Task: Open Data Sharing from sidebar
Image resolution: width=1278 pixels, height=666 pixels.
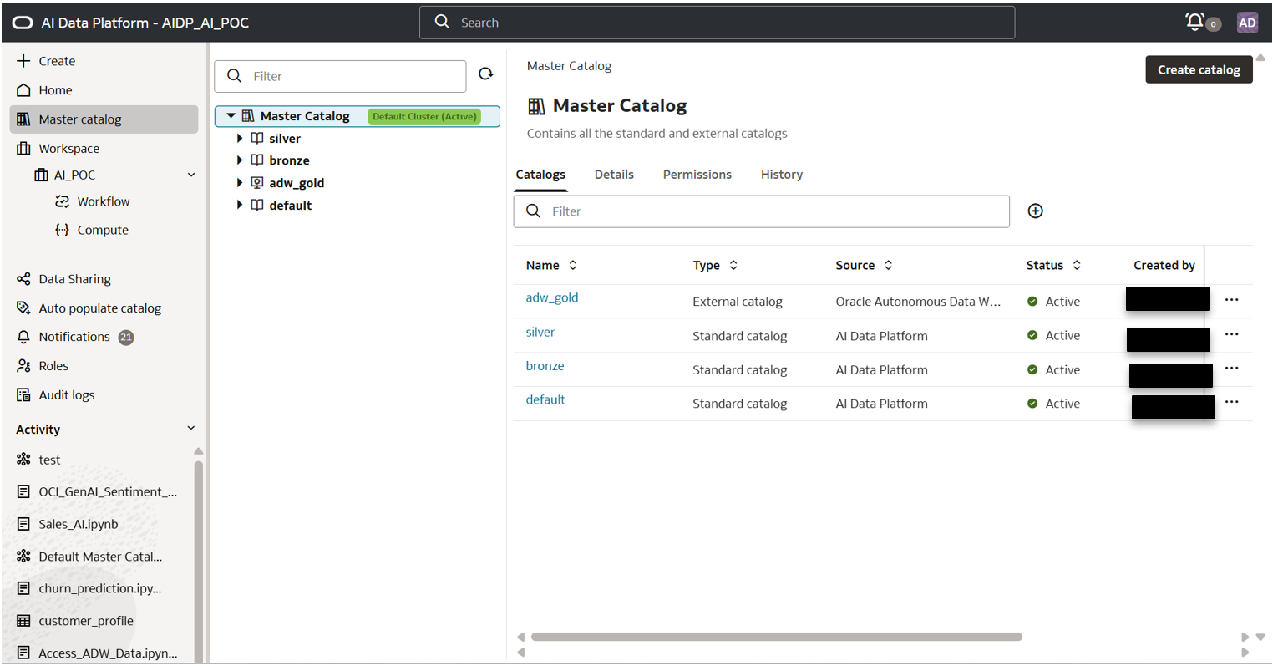Action: pyautogui.click(x=74, y=279)
